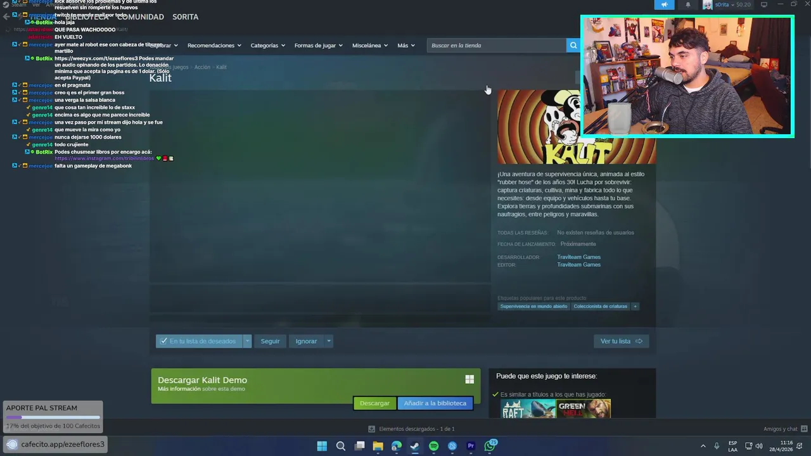Toggle 'En tu lista de deseados' checkbox
This screenshot has width=811, height=456.
tap(164, 341)
